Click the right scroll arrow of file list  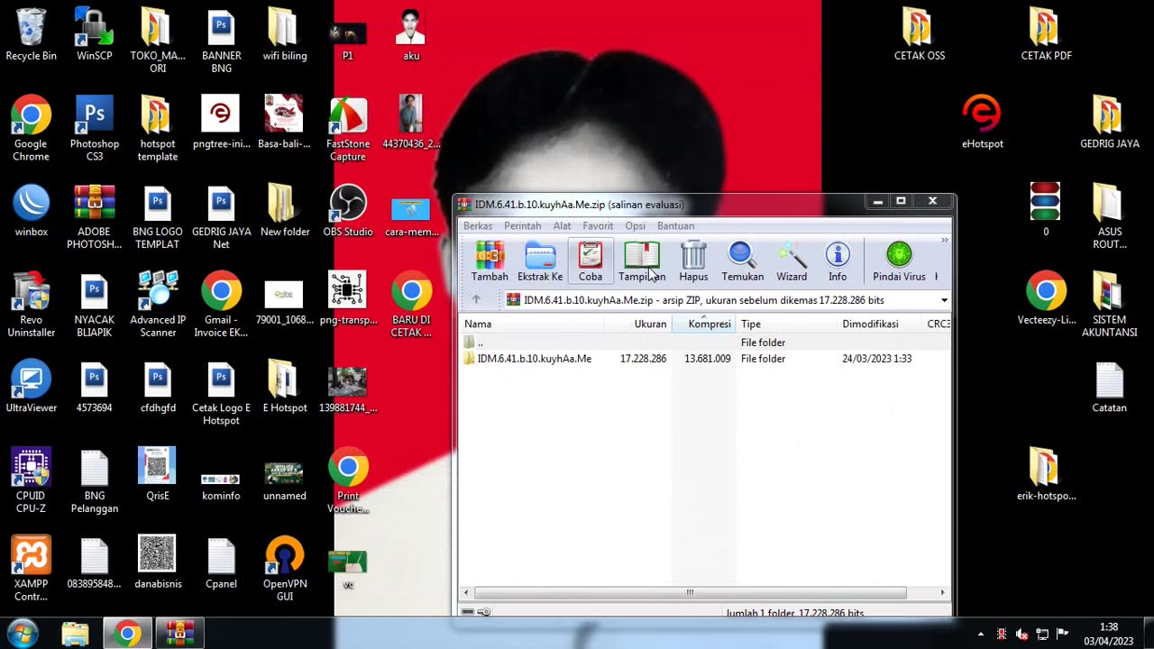click(943, 592)
